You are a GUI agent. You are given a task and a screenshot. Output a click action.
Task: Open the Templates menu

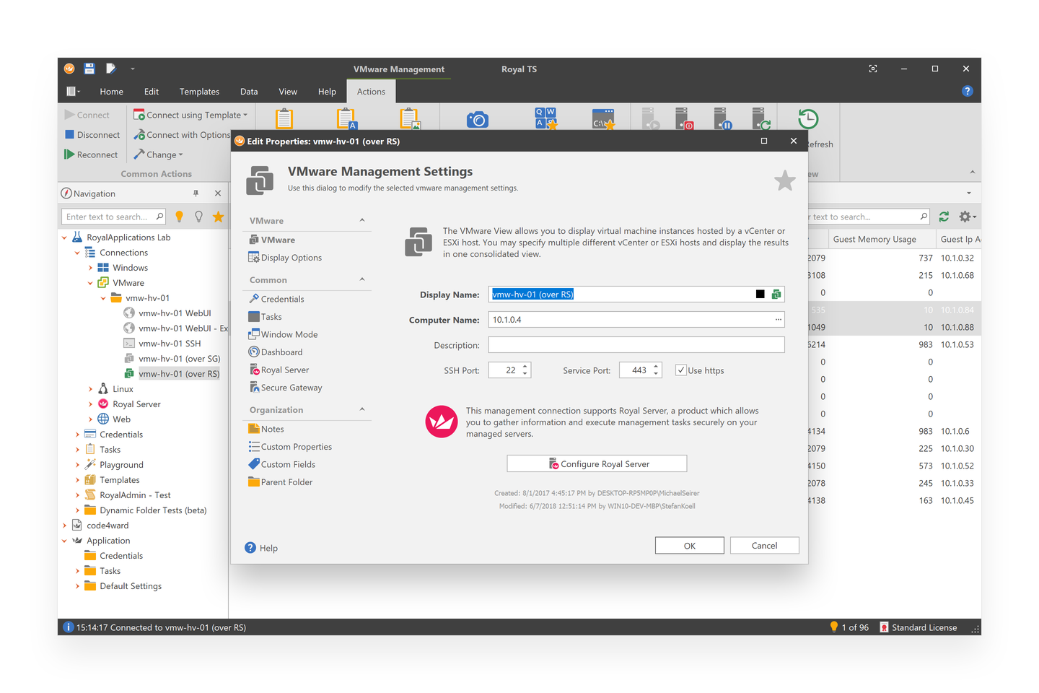199,92
